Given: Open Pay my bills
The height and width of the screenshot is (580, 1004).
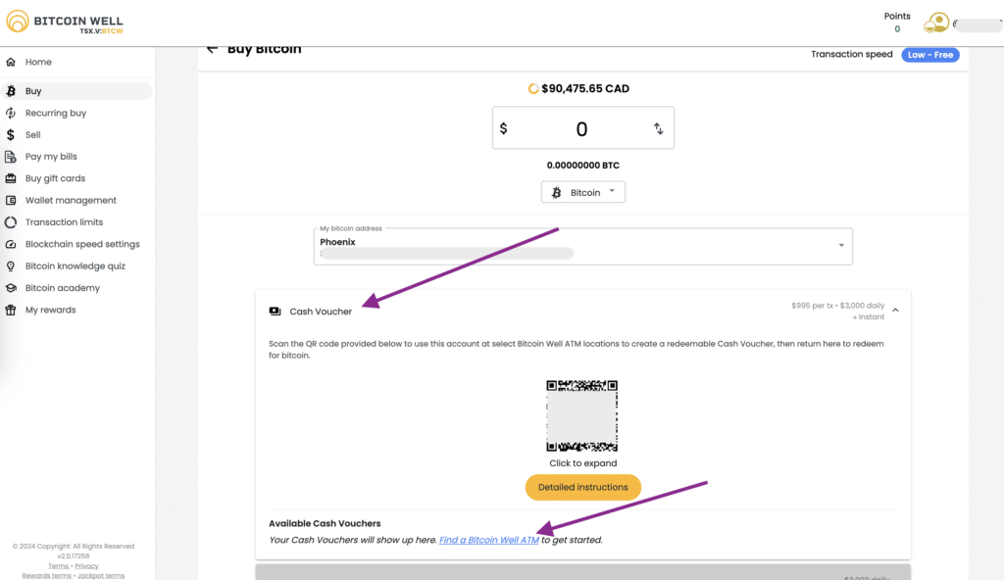Looking at the screenshot, I should pos(51,157).
